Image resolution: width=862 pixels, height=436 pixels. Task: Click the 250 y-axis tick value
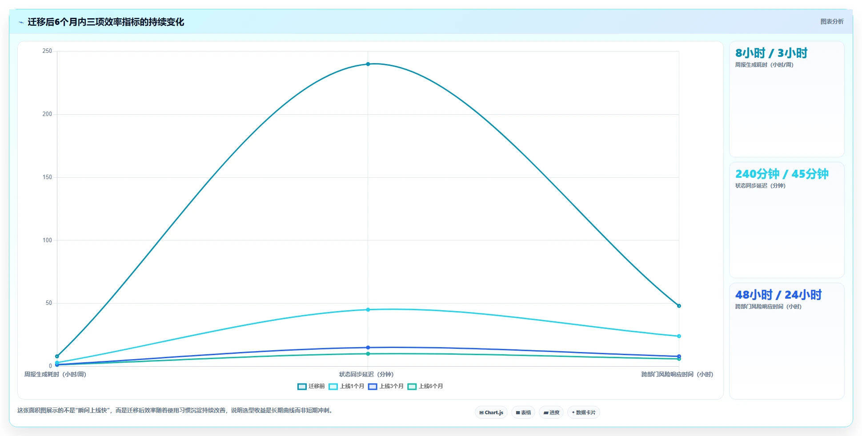point(47,51)
